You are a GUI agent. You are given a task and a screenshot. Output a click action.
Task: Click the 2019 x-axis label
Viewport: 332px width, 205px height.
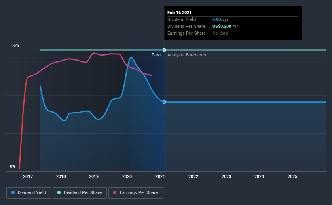94,176
